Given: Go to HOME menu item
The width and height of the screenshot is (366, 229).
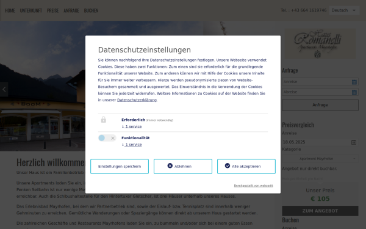Looking at the screenshot, I should [10, 10].
